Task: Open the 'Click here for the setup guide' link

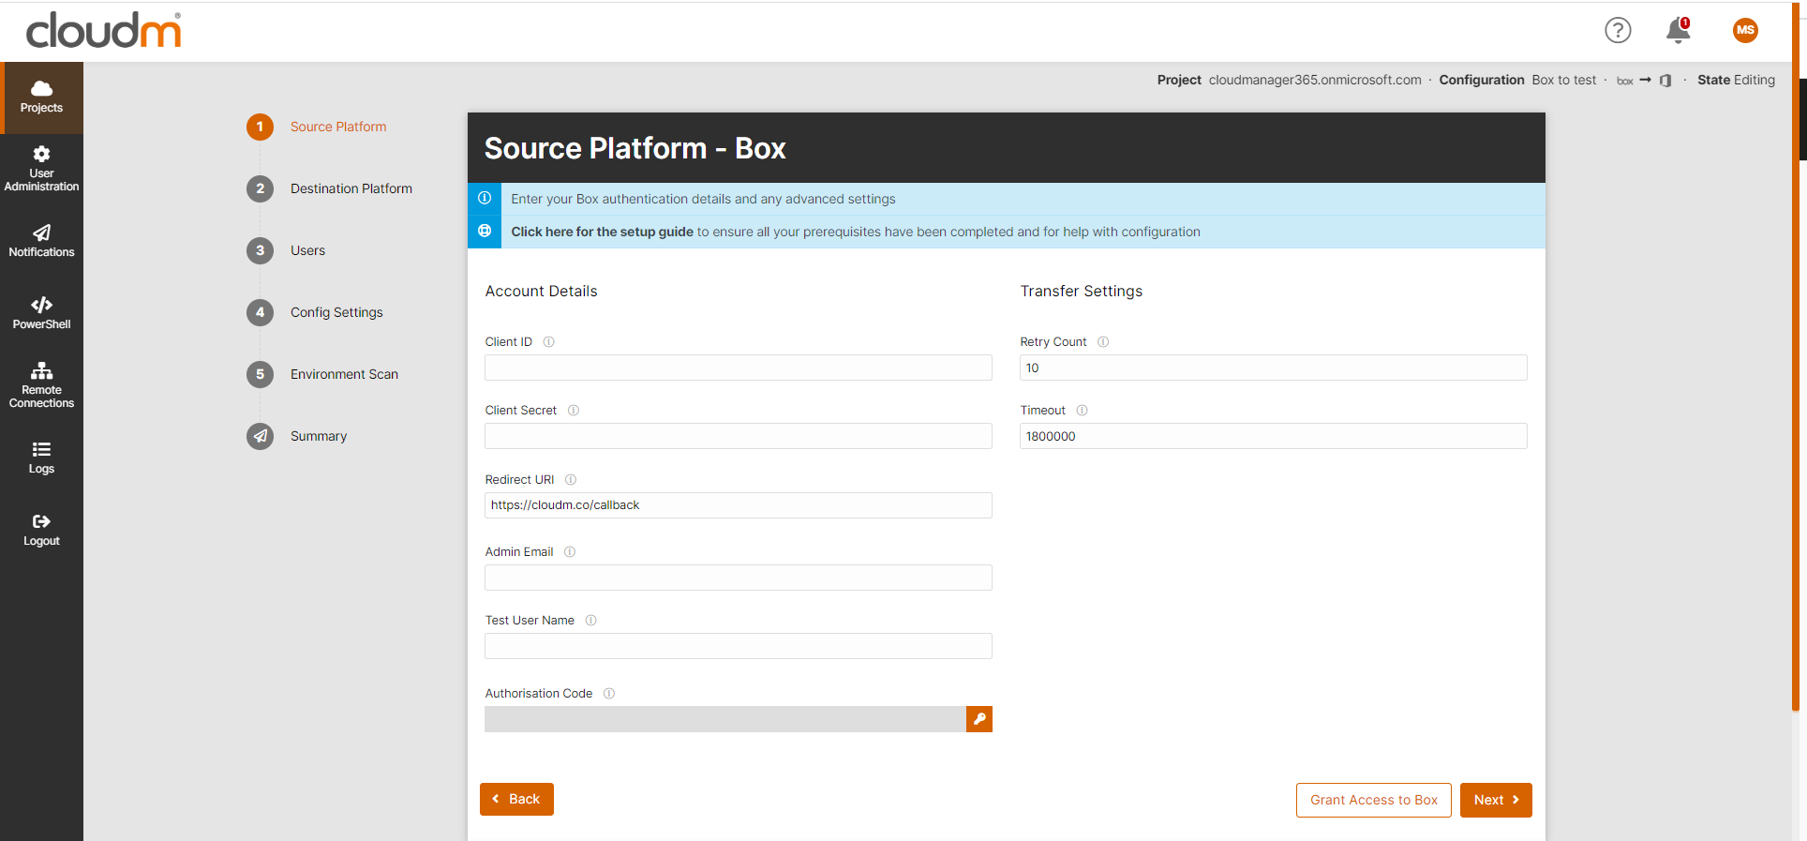Action: (602, 232)
